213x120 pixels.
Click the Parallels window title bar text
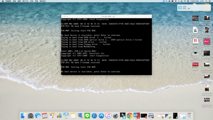pos(106,17)
